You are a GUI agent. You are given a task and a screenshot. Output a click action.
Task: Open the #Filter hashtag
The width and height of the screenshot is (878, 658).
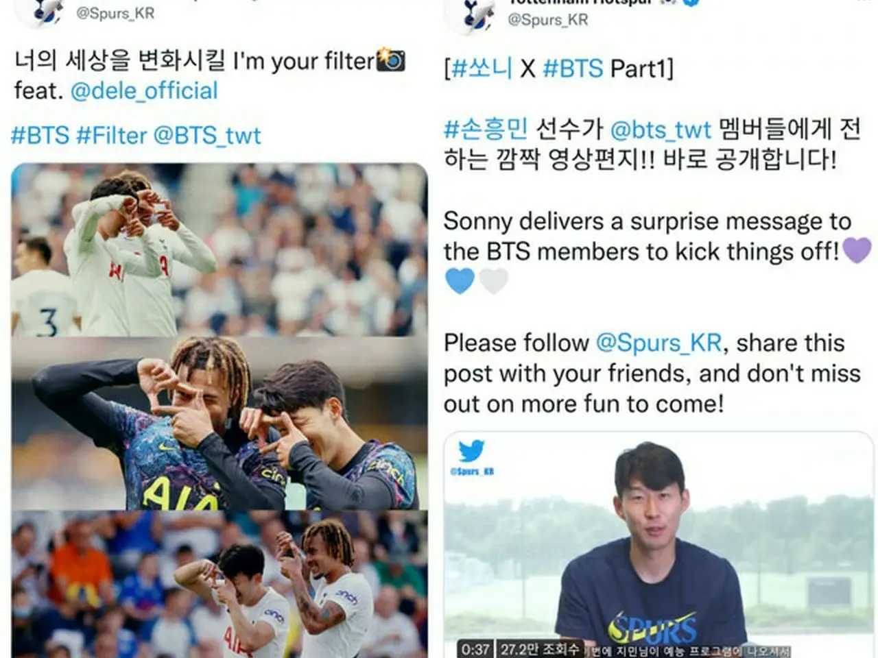coord(111,135)
